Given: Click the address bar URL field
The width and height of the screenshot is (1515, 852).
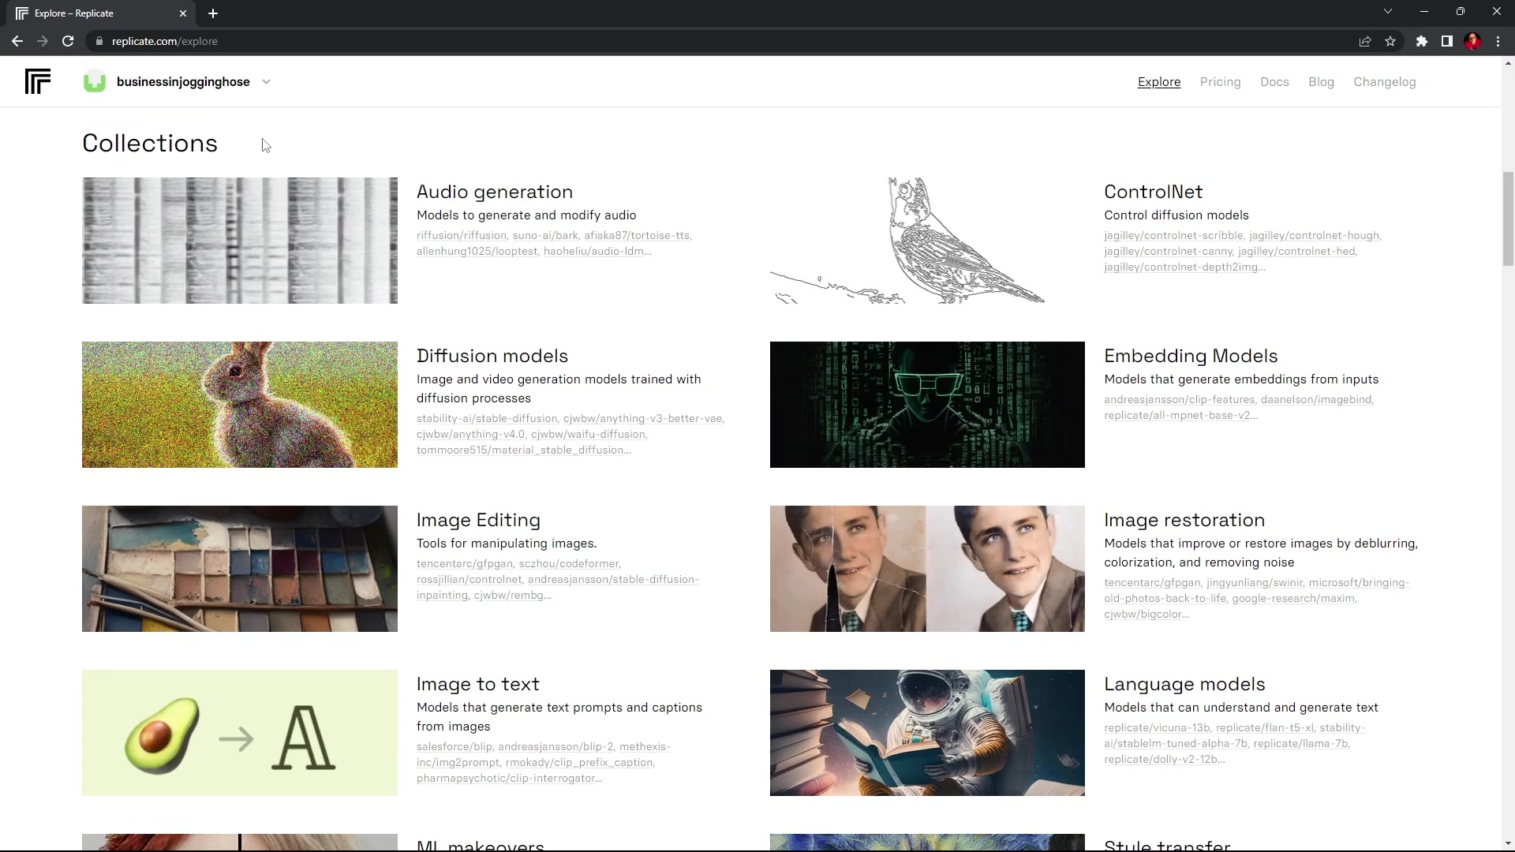Looking at the screenshot, I should [x=166, y=41].
